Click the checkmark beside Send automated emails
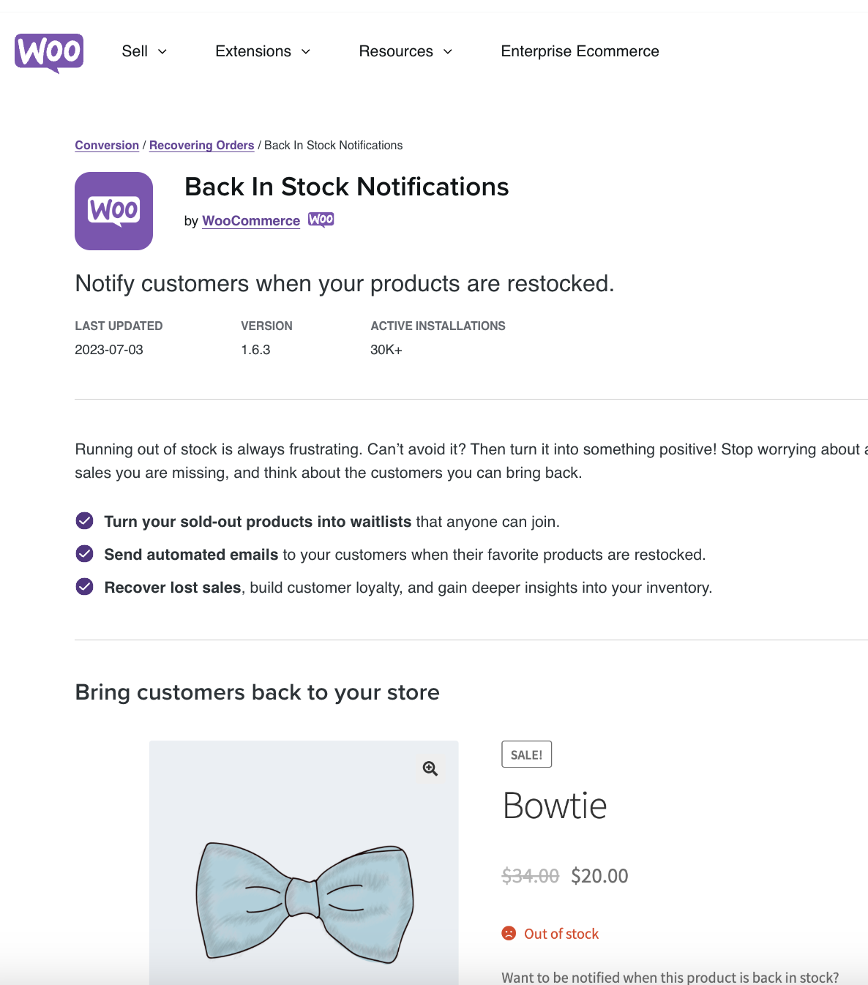 pyautogui.click(x=84, y=554)
